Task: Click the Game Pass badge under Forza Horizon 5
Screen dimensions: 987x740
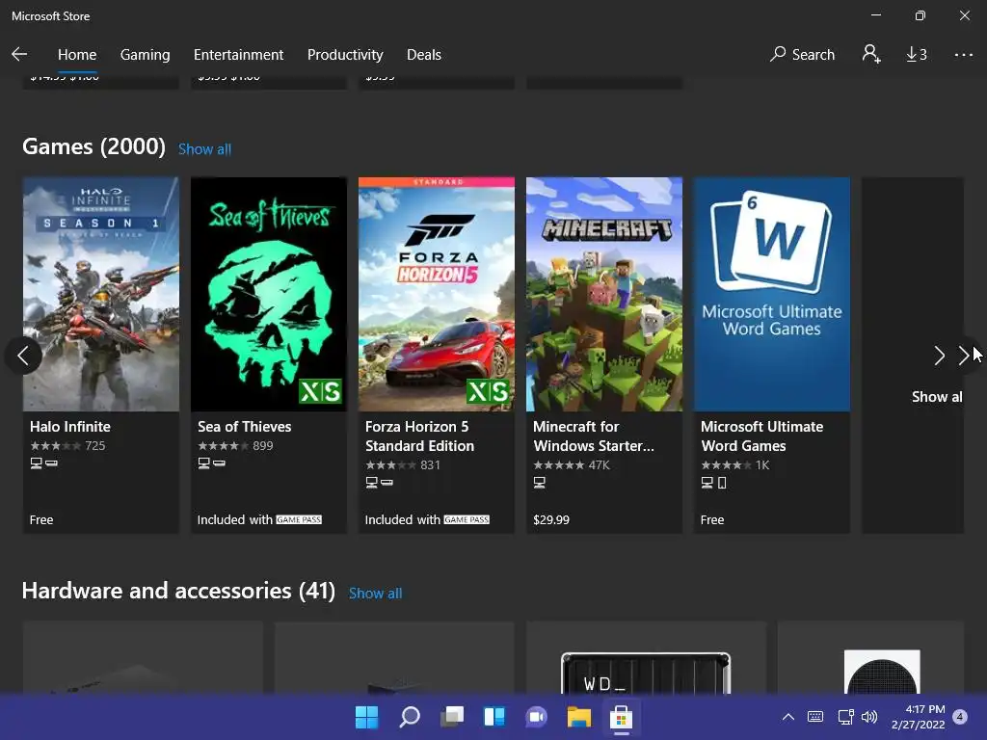Action: click(467, 519)
